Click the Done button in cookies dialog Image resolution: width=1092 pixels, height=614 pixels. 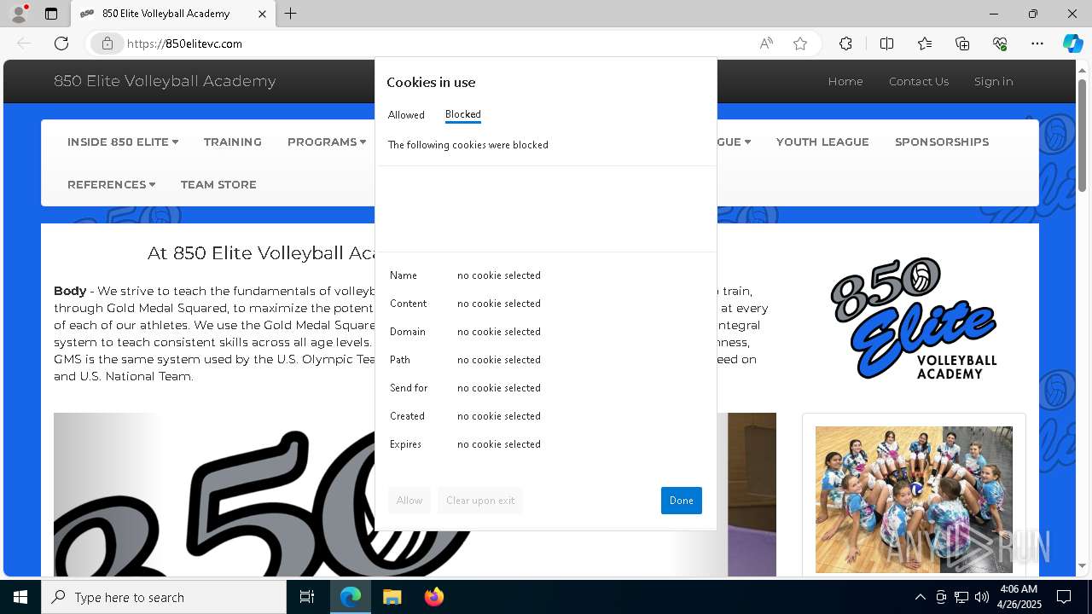coord(682,501)
